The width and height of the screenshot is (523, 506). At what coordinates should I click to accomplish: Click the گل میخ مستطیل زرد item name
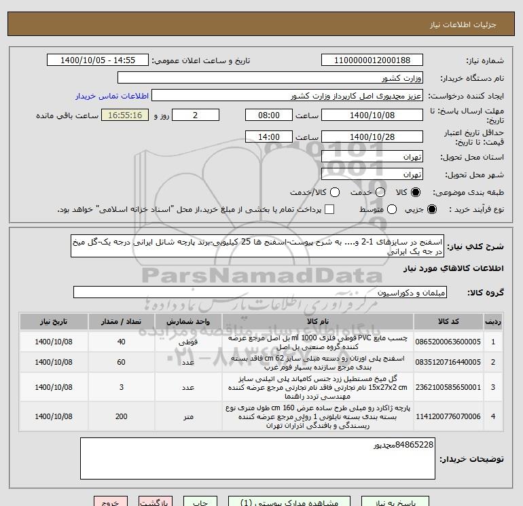(318, 388)
